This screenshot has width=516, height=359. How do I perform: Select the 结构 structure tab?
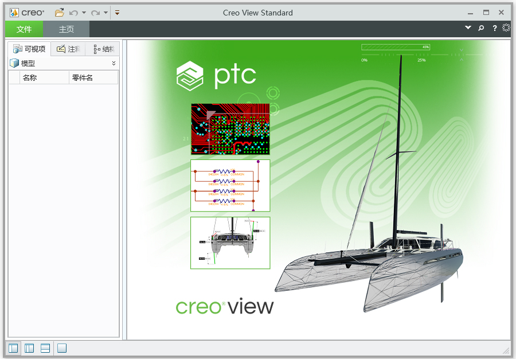pyautogui.click(x=103, y=49)
